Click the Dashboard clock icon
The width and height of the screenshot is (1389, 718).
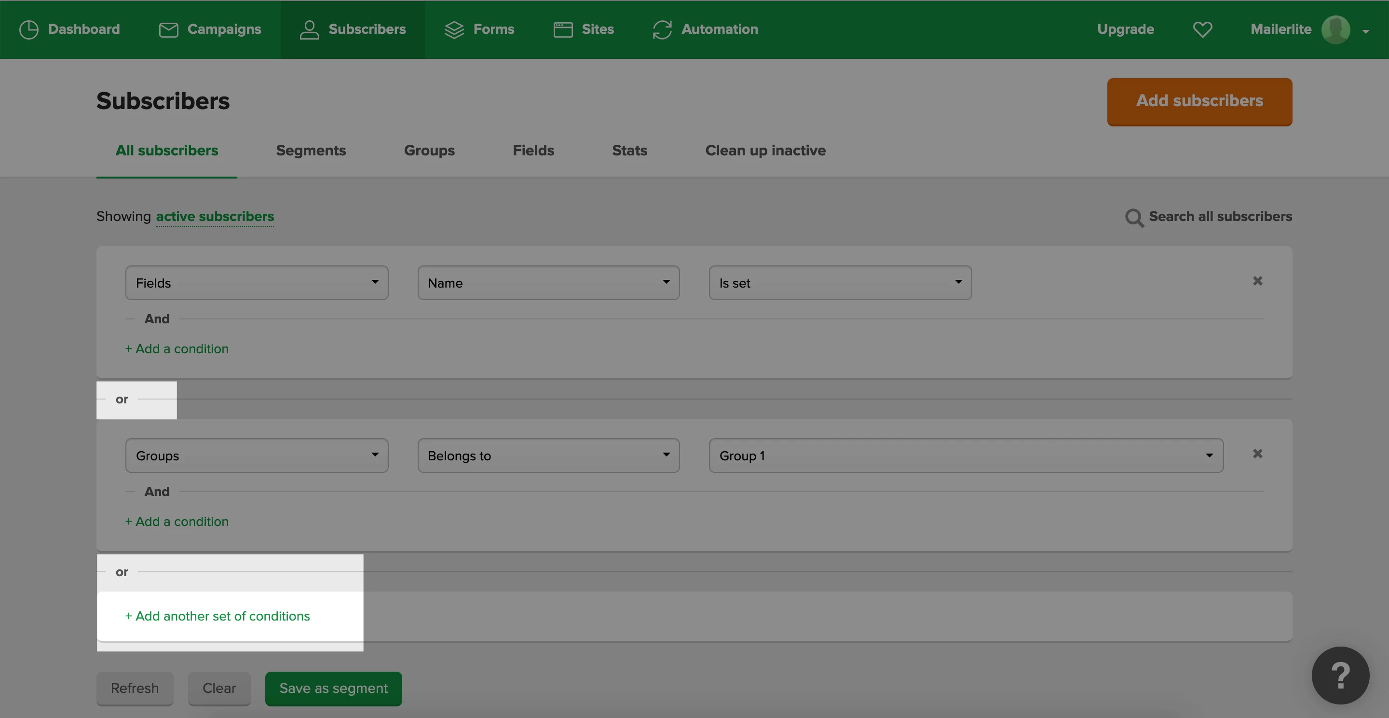coord(28,29)
